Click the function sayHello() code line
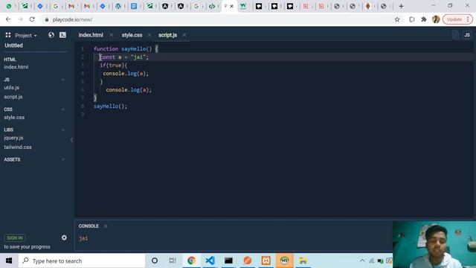 tap(126, 48)
